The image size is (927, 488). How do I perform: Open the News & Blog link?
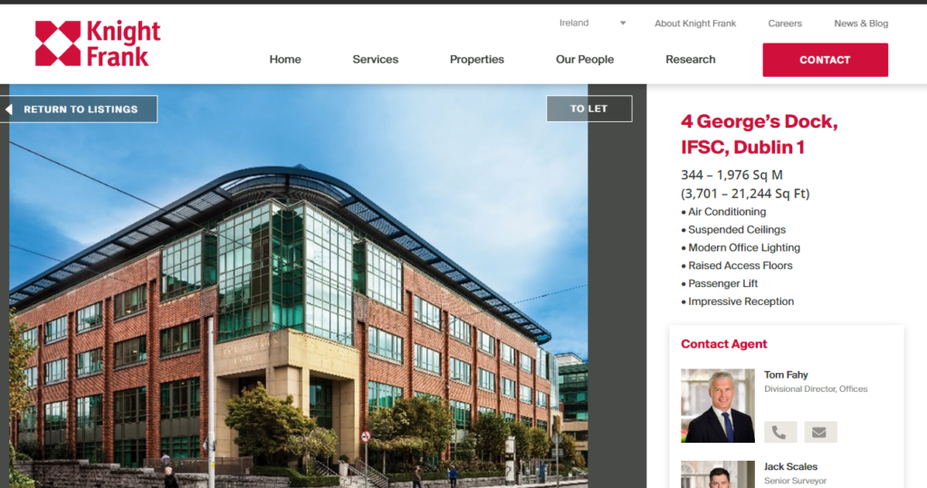(x=861, y=24)
